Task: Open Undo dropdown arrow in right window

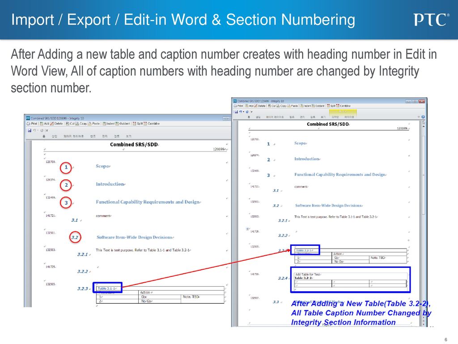Action: (x=244, y=112)
